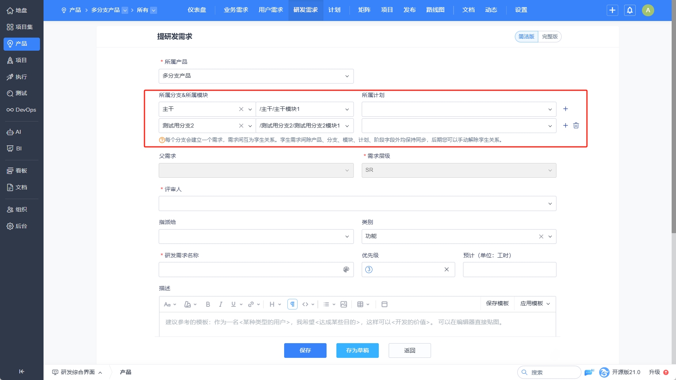Image resolution: width=676 pixels, height=380 pixels.
Task: Go to the 用户需求 tab
Action: 271,10
